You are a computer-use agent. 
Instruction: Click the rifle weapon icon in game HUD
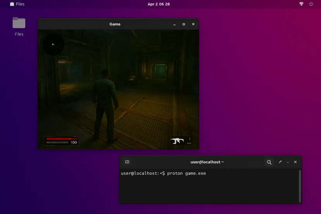[178, 141]
